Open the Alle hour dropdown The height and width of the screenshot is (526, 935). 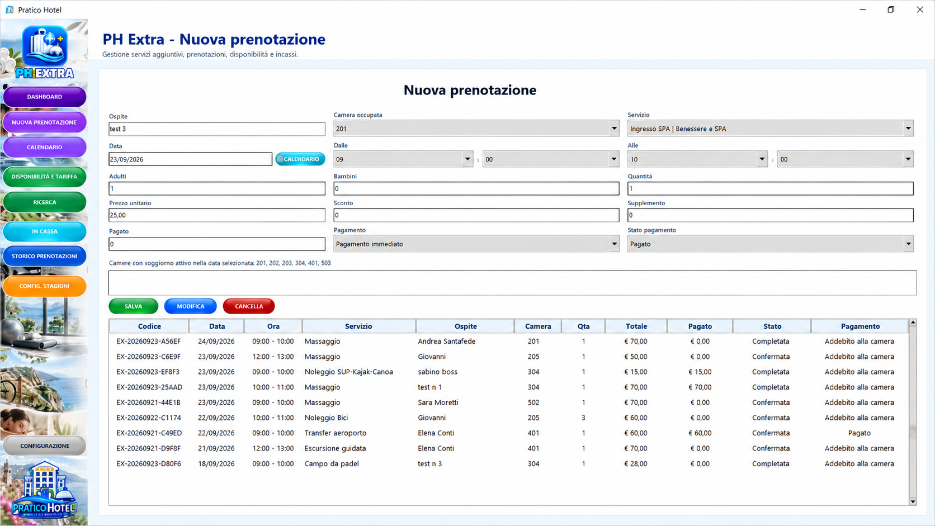click(x=762, y=159)
